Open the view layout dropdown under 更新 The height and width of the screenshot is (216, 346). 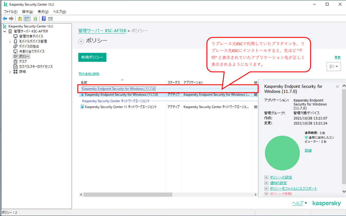(x=334, y=66)
